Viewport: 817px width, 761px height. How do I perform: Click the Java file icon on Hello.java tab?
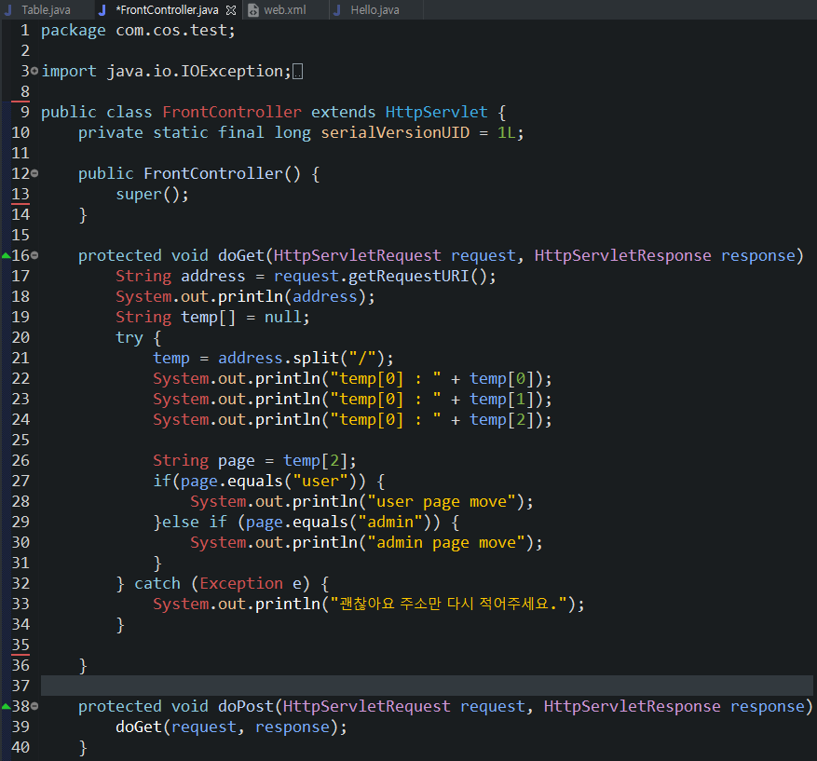point(337,10)
